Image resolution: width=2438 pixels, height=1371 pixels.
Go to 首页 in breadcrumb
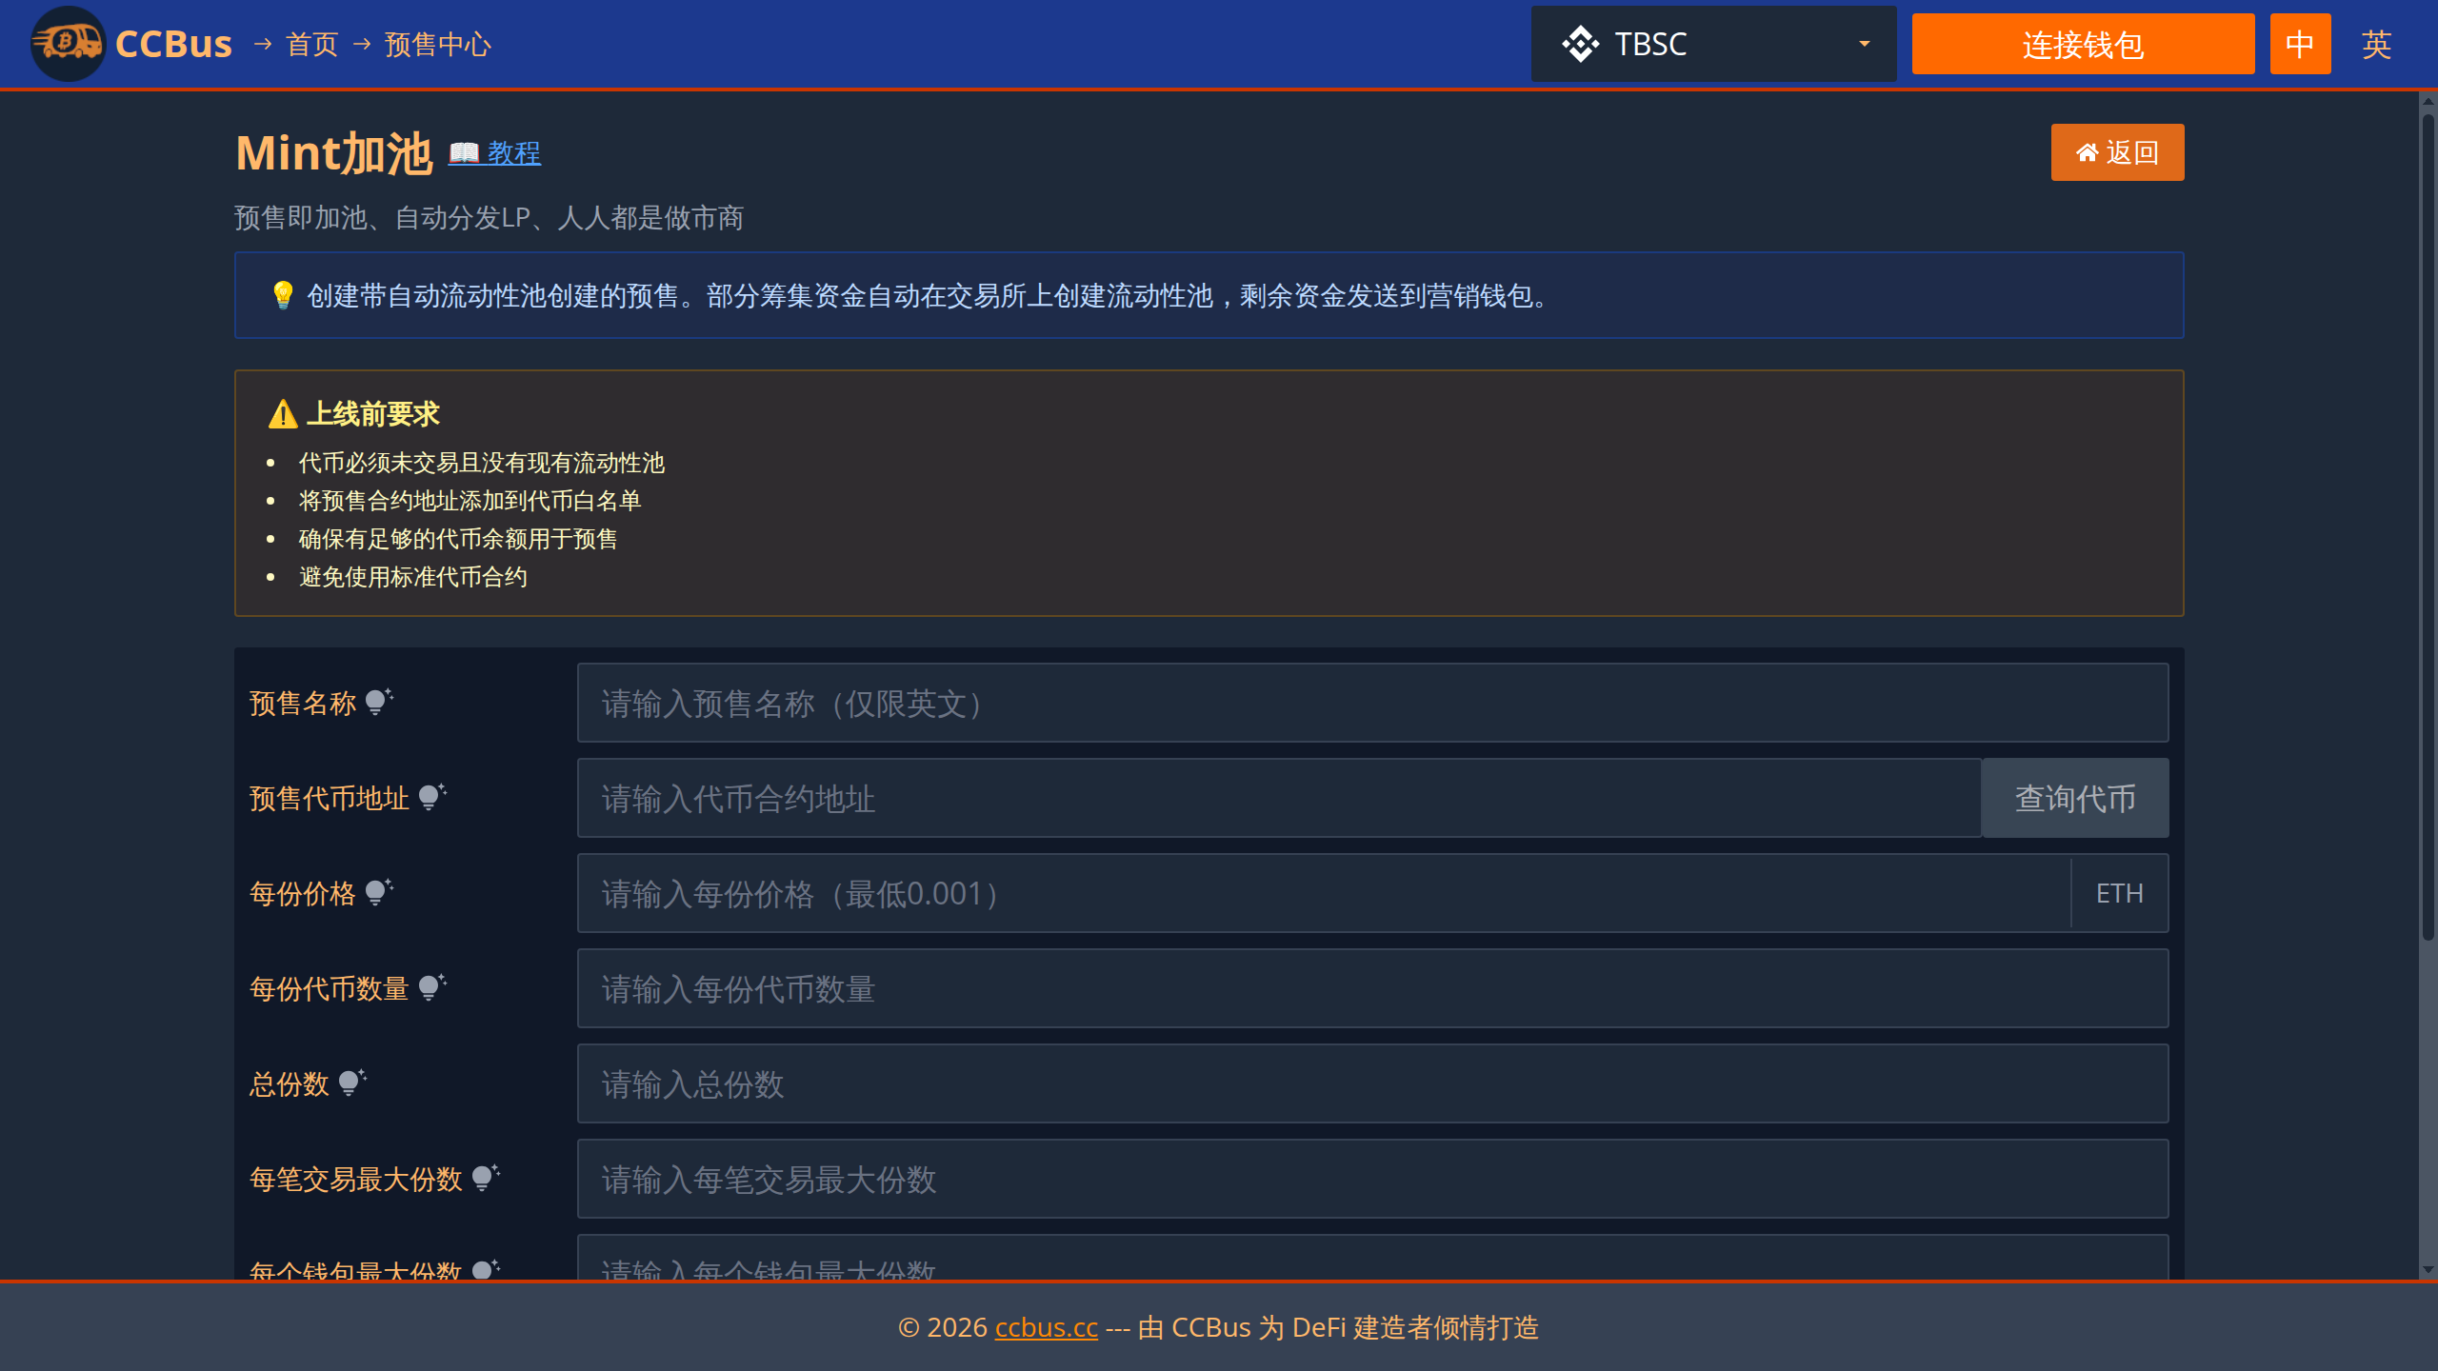[312, 44]
